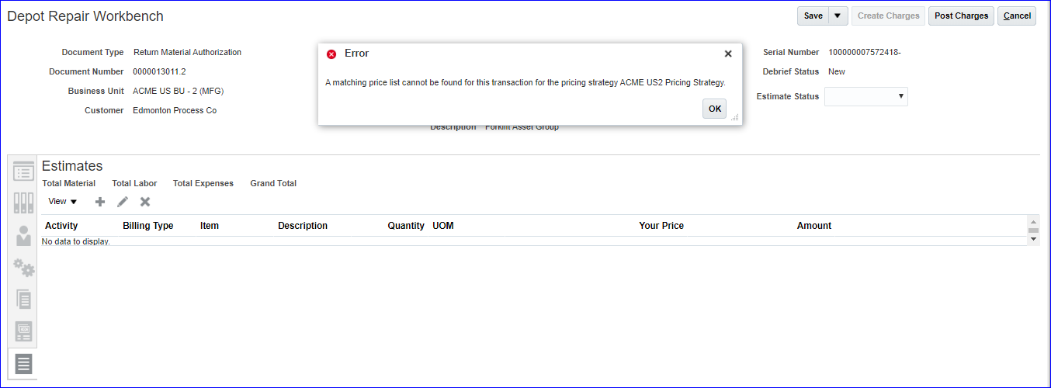Image resolution: width=1051 pixels, height=388 pixels.
Task: Click the Depot Repair Workbench title
Action: (x=85, y=16)
